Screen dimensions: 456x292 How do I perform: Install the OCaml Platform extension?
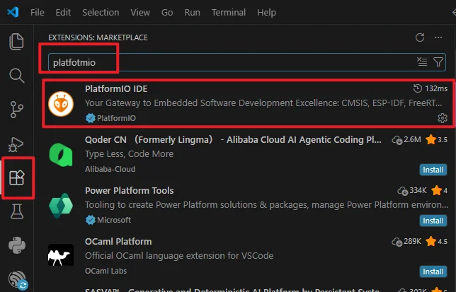tap(433, 271)
